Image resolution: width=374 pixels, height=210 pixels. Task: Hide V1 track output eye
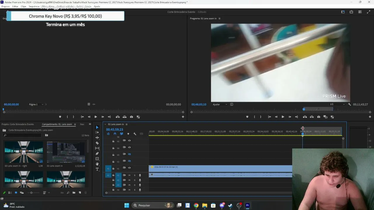[x=129, y=168]
